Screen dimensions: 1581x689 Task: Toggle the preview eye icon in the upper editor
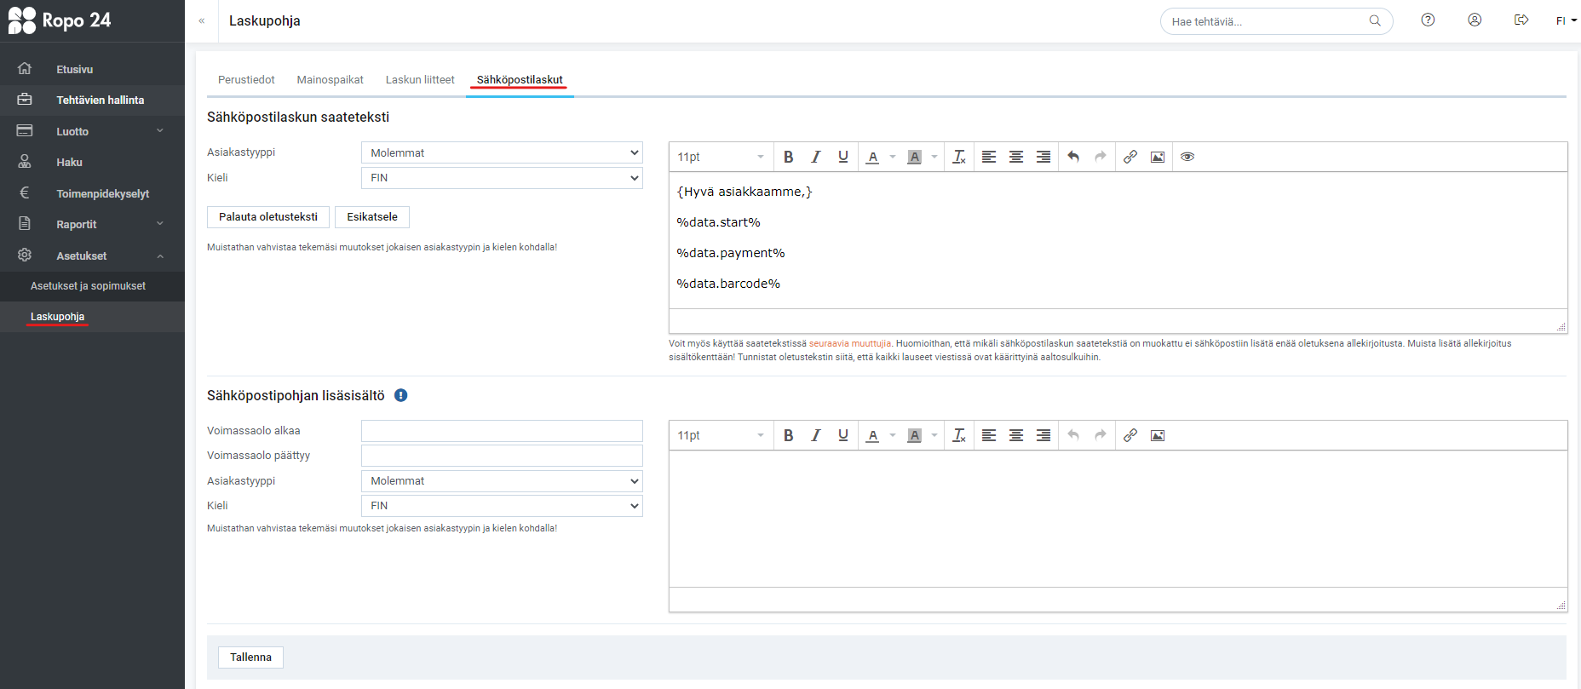click(1187, 157)
